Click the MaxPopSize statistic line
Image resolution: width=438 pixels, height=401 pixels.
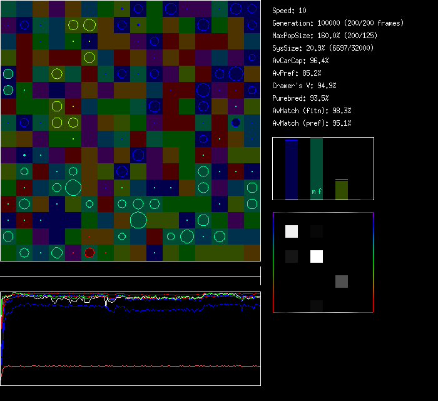pyautogui.click(x=325, y=36)
